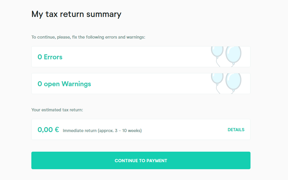The image size is (288, 180).
Task: Click the 0,00 € estimated amount
Action: 48,130
